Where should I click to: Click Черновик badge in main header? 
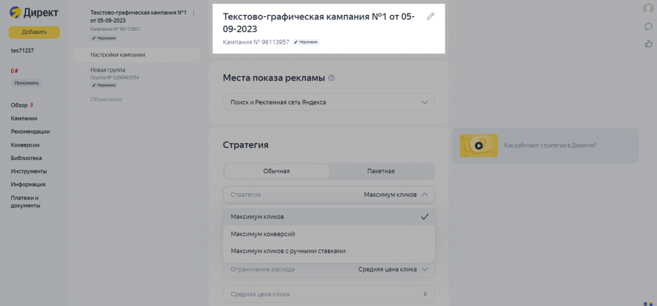click(x=306, y=42)
